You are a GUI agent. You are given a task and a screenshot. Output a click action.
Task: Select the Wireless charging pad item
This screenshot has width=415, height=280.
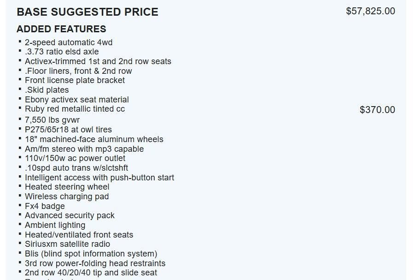67,197
